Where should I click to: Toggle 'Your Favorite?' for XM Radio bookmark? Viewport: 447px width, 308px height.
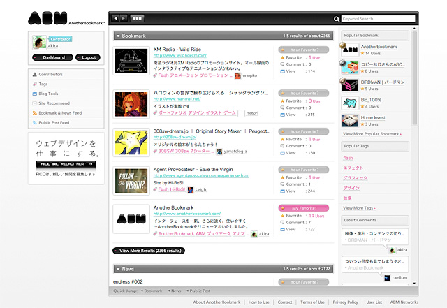point(303,50)
